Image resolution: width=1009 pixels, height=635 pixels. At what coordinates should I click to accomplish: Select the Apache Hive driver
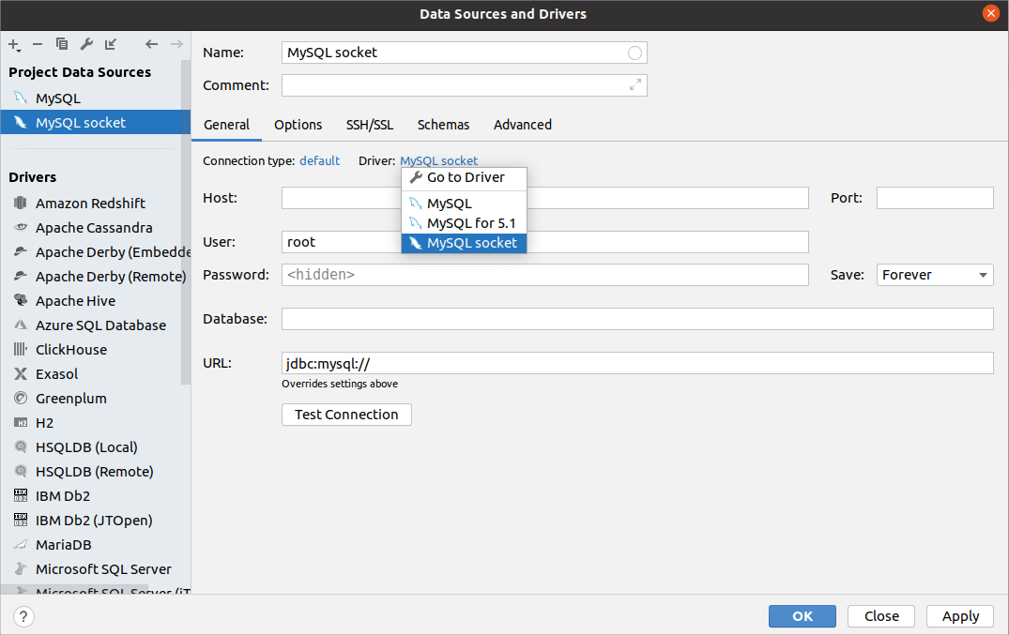click(x=75, y=300)
